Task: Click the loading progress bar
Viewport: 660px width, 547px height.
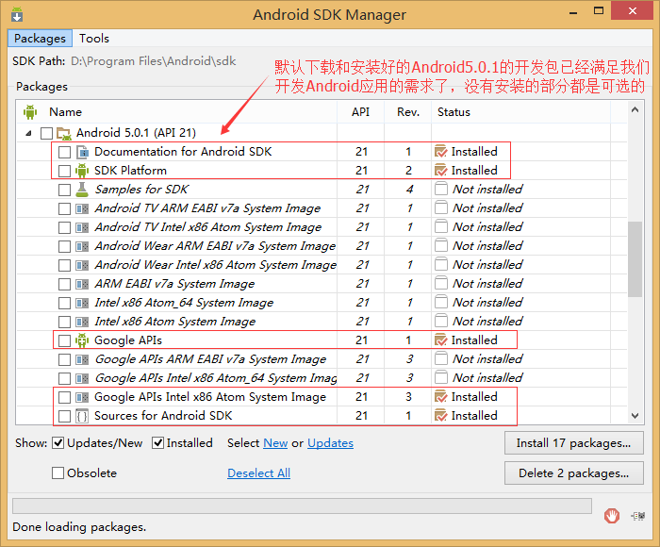Action: (x=302, y=506)
